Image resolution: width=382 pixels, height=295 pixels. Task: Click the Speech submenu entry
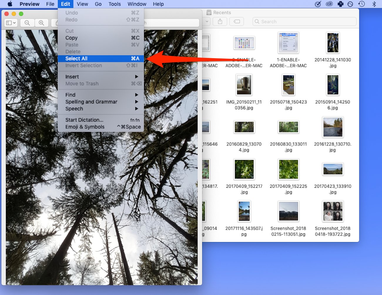pos(74,109)
